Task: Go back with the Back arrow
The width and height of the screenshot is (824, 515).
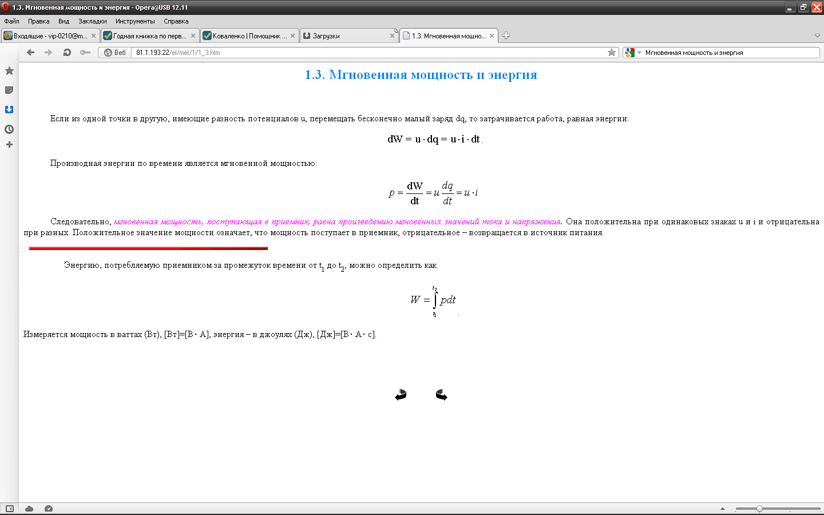Action: pyautogui.click(x=31, y=52)
